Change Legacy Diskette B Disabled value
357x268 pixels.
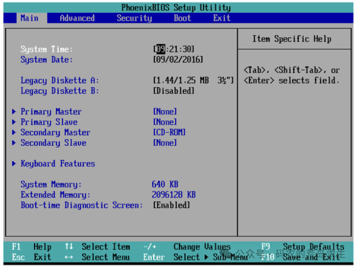(x=174, y=91)
